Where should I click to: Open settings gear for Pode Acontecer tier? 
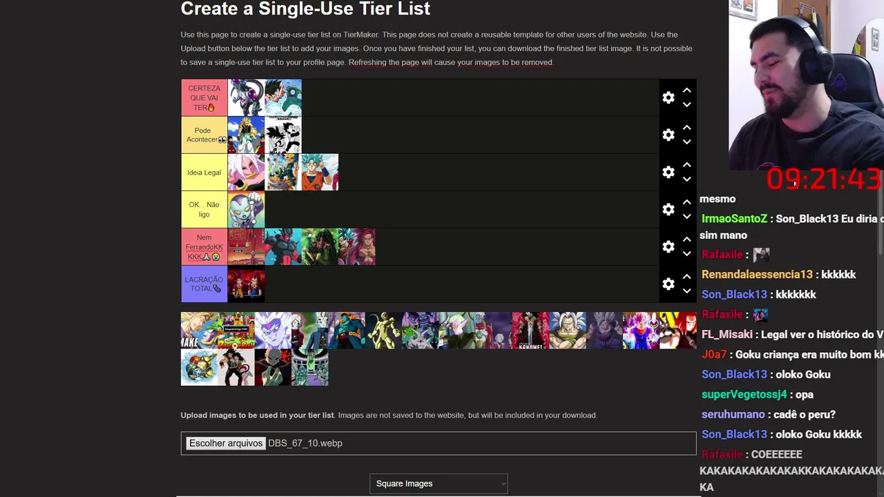(x=668, y=135)
